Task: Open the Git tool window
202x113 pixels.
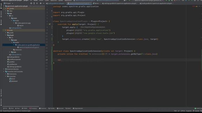Action: (5, 108)
